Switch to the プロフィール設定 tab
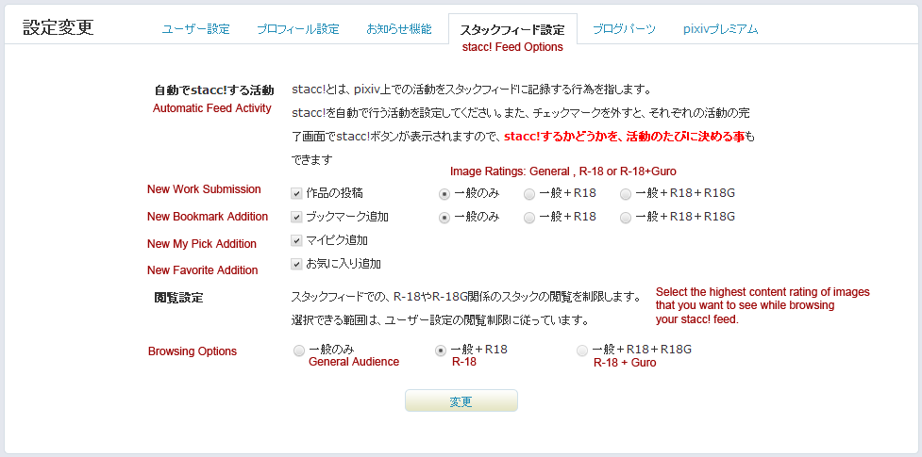Screen dimensions: 922x457 [x=297, y=28]
